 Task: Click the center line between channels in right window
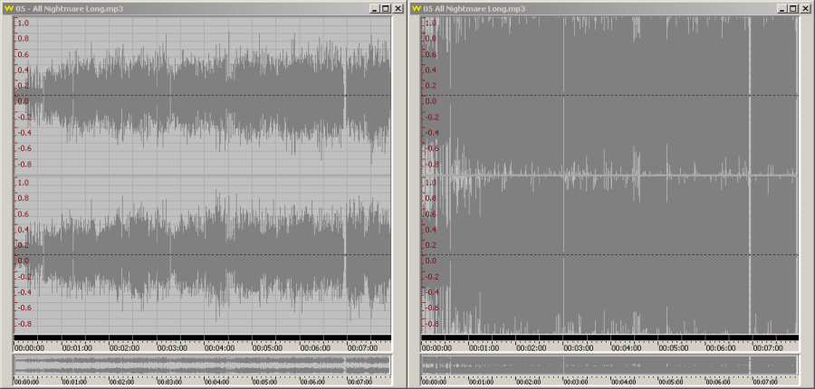(609, 175)
